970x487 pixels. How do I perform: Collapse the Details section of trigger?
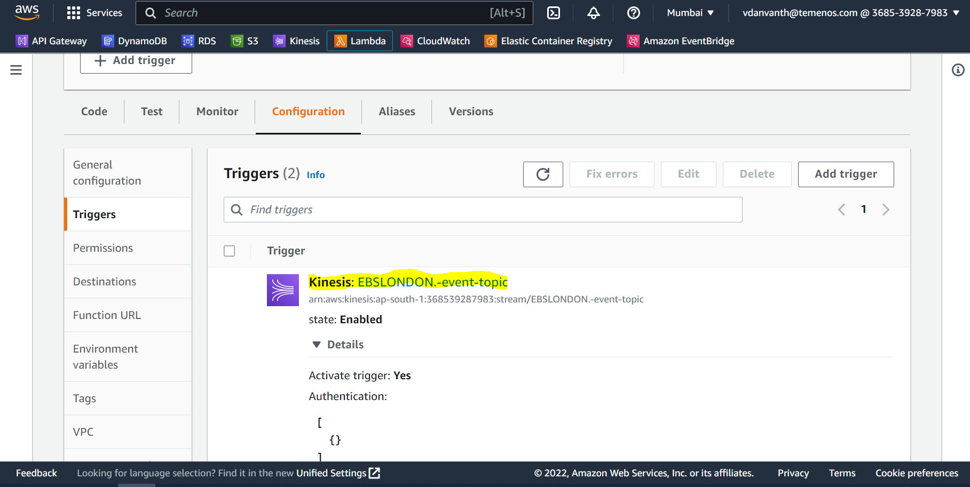click(x=317, y=345)
